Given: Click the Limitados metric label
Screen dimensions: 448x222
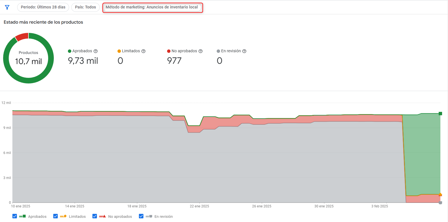Looking at the screenshot, I should pos(131,51).
